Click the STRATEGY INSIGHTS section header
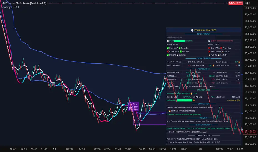This screenshot has width=258, height=152. (x=203, y=125)
